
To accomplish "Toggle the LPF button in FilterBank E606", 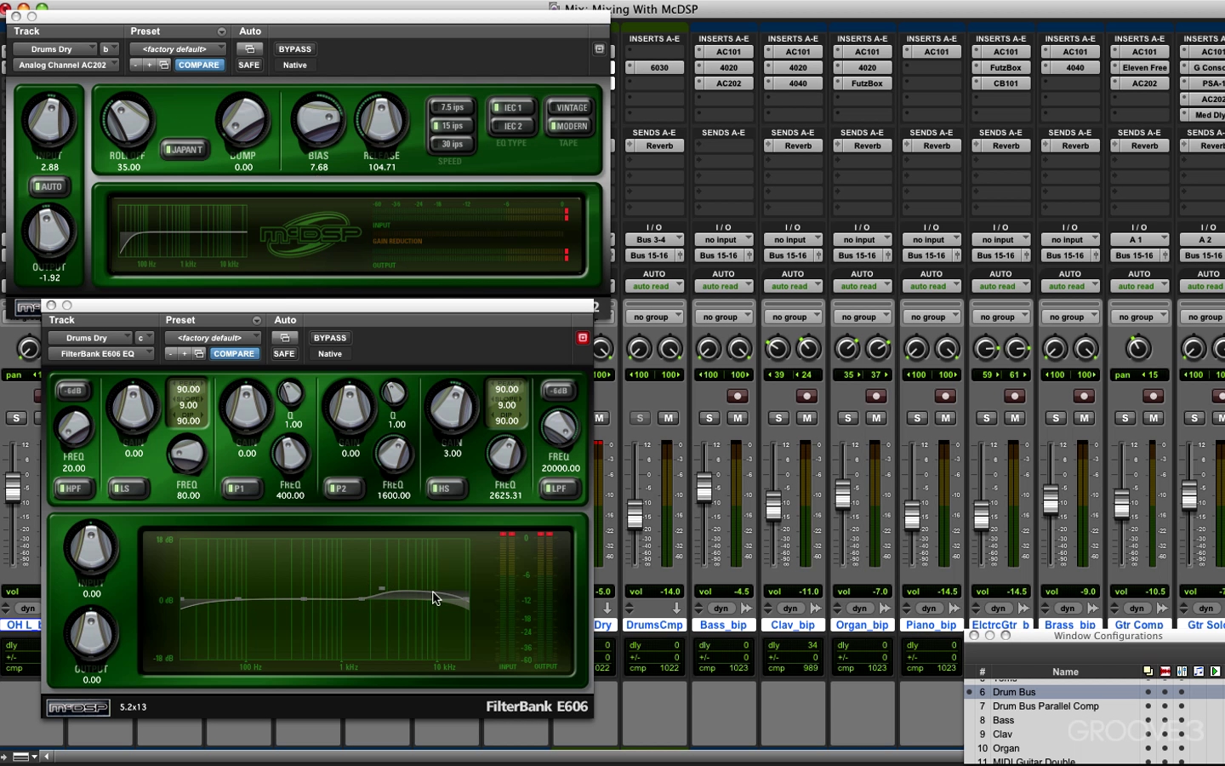I will 559,488.
